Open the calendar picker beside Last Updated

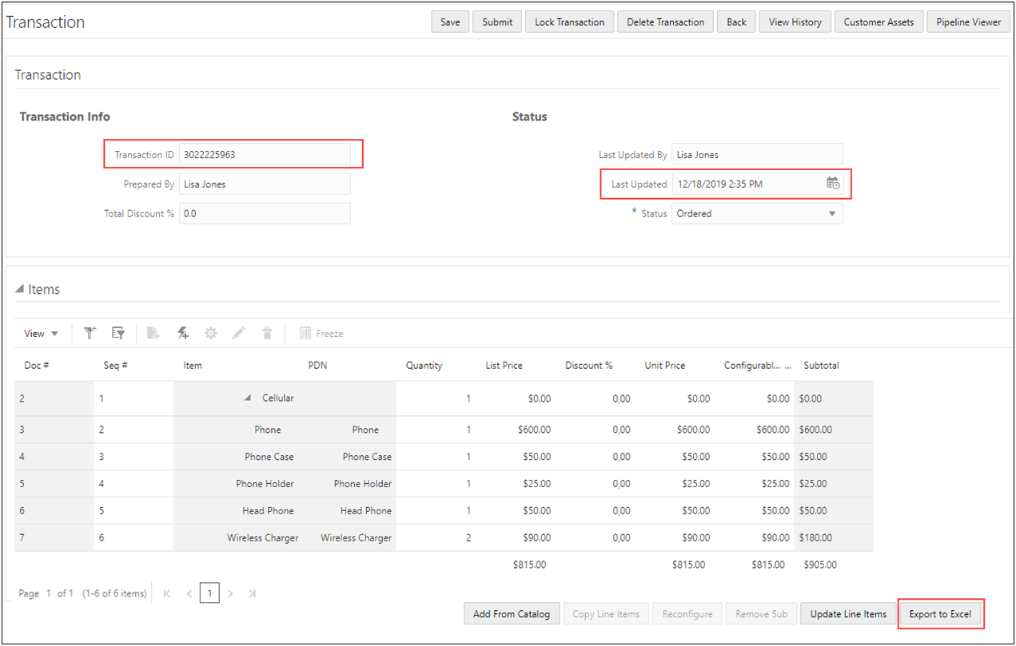pos(834,184)
